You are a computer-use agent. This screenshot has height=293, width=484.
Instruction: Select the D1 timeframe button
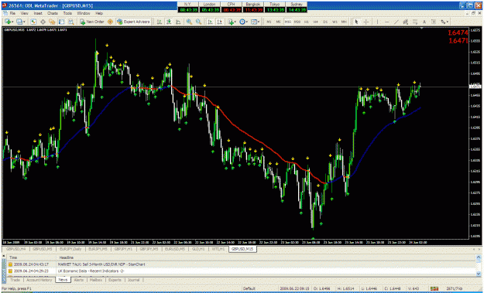[x=325, y=22]
